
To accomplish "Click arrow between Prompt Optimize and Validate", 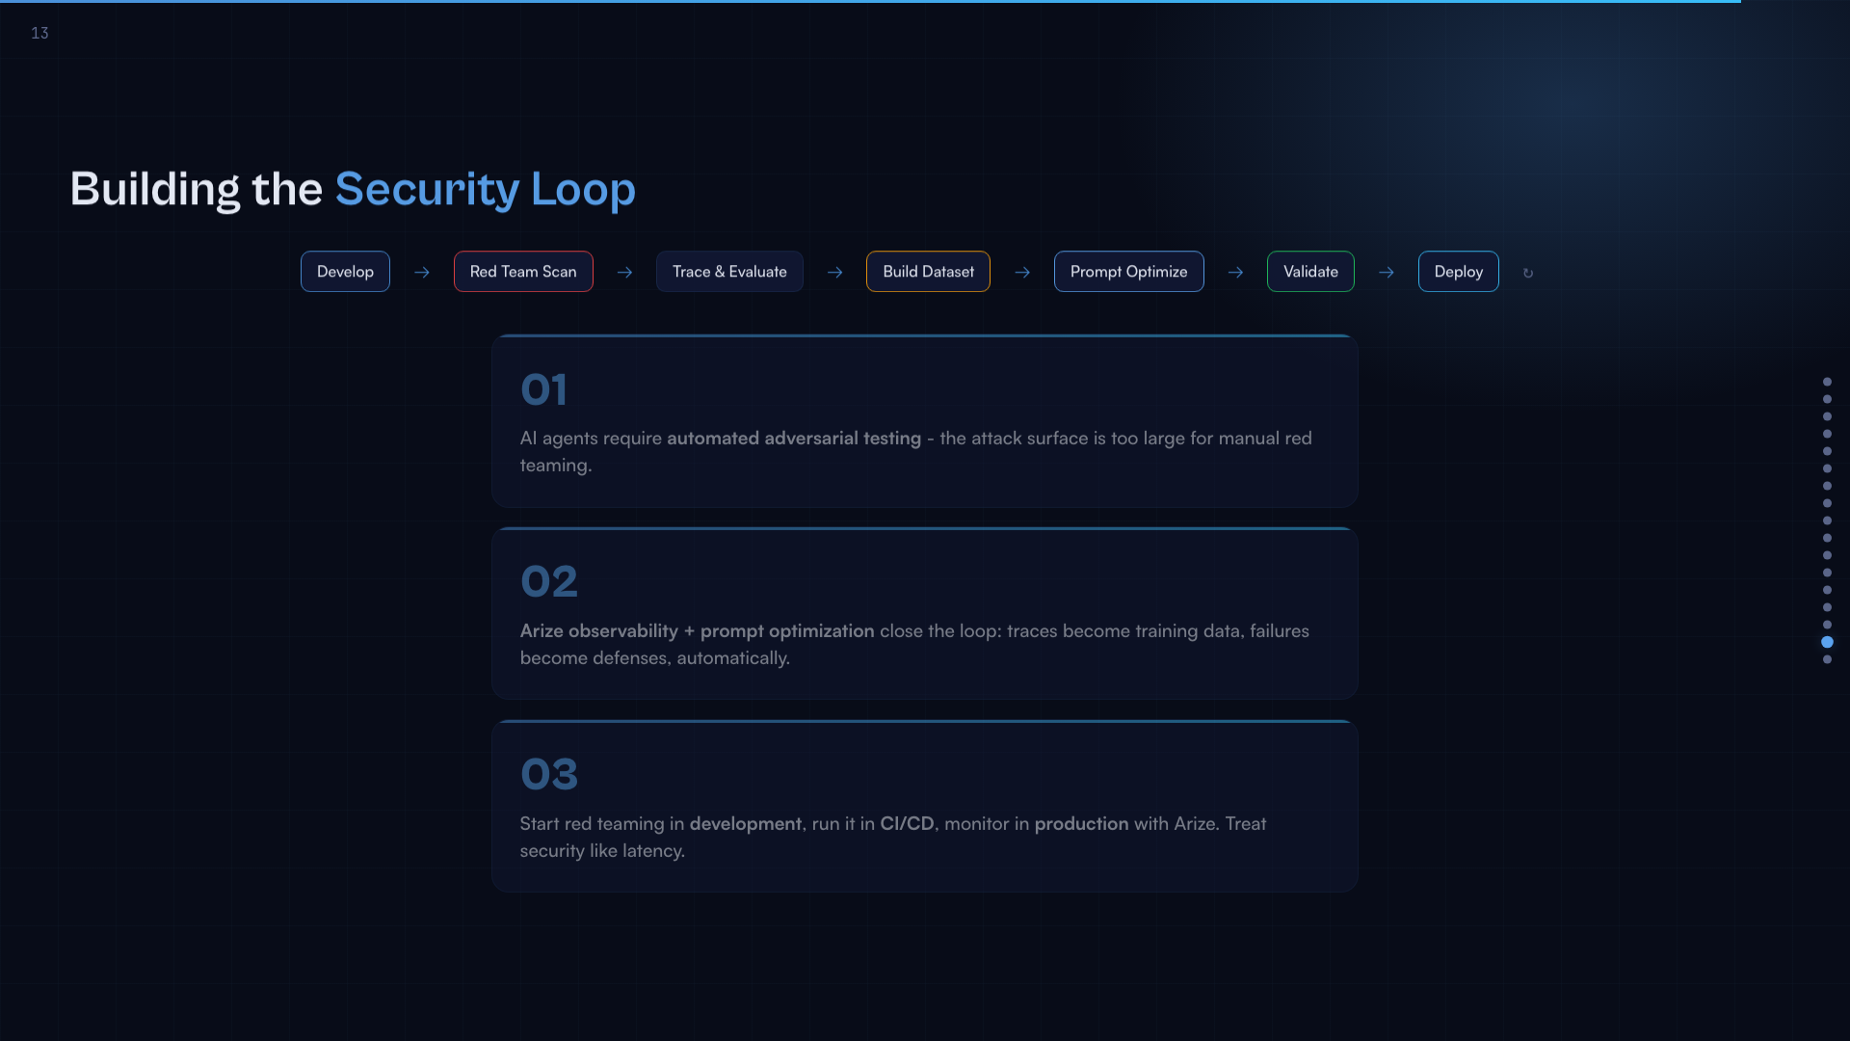I will coord(1235,273).
